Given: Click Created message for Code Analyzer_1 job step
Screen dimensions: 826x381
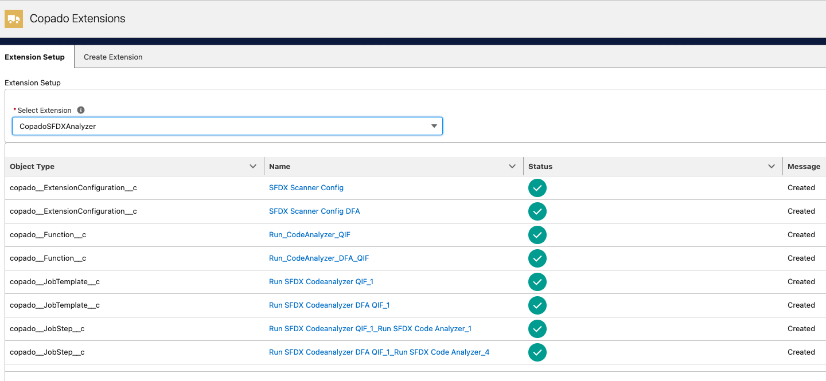Looking at the screenshot, I should [x=801, y=329].
